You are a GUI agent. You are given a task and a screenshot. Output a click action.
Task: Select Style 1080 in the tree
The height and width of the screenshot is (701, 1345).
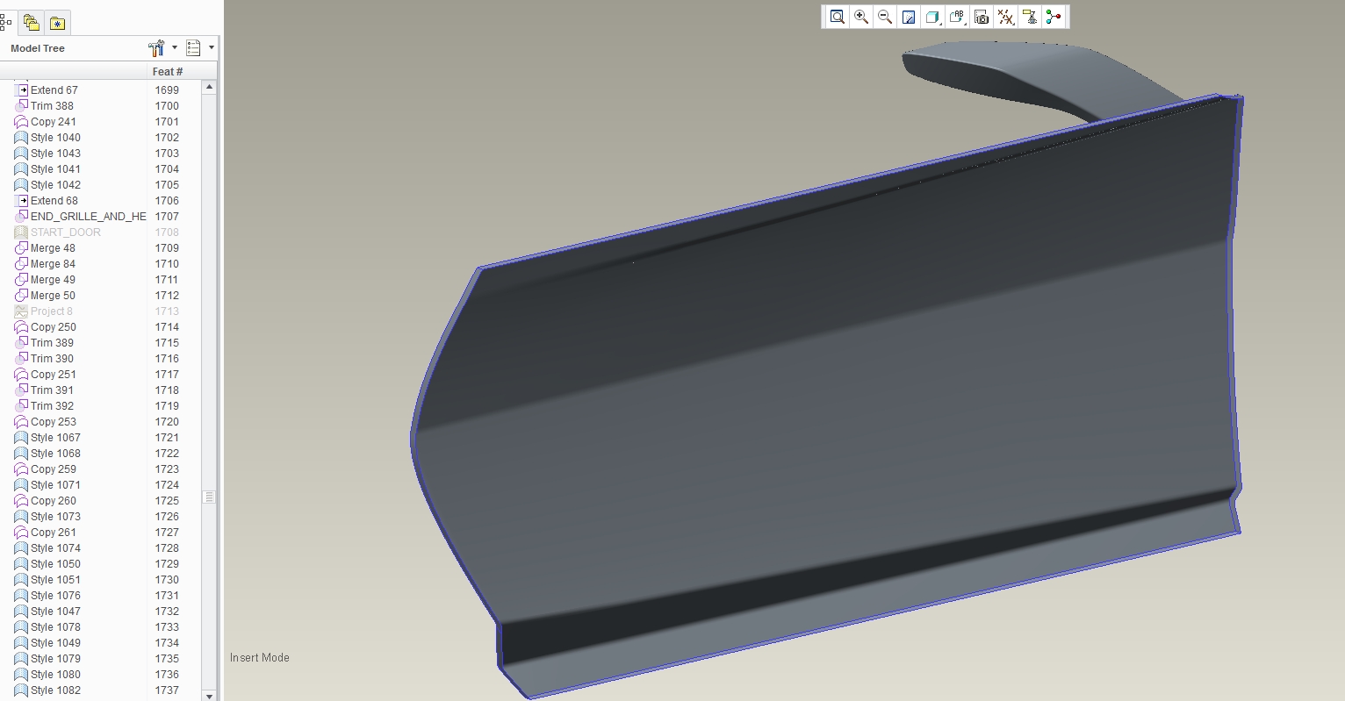click(x=55, y=675)
